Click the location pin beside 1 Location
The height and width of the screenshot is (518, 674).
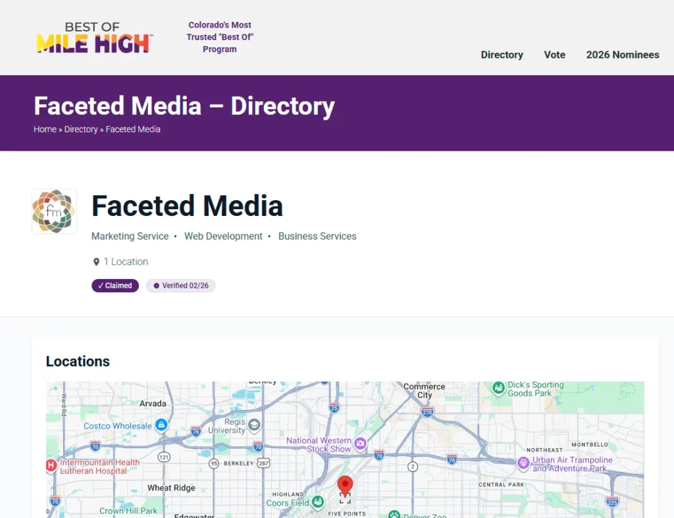(96, 261)
